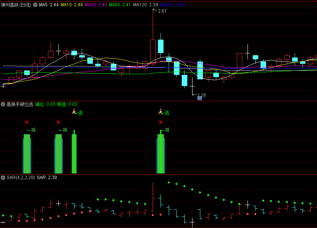Select the yellow MA10: 2.44 label
Image resolution: width=317 pixels, height=228 pixels.
pyautogui.click(x=72, y=5)
